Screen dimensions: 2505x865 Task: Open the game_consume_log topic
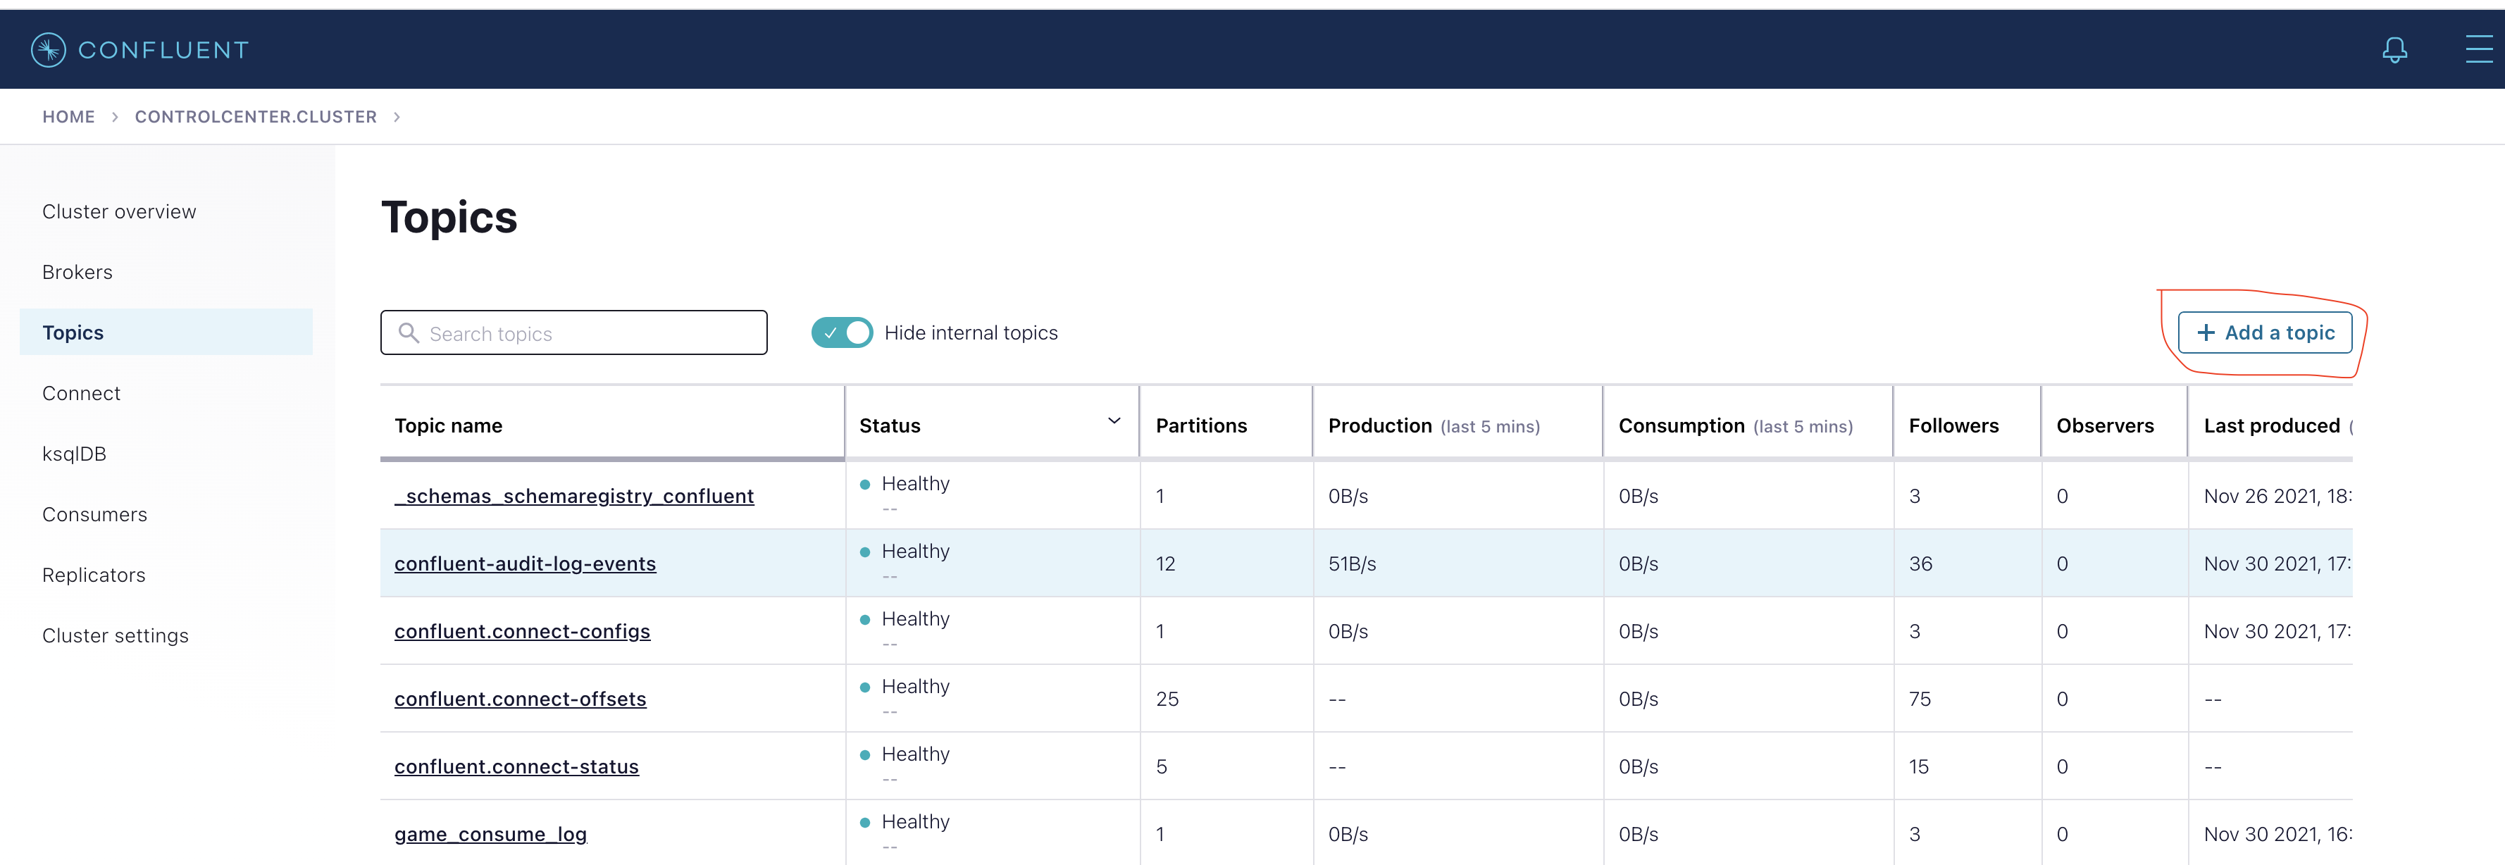490,834
